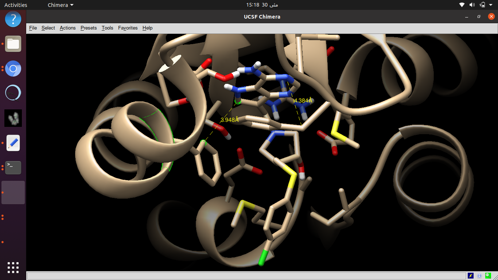
Task: Click the volume icon in the system tray
Action: [472, 5]
